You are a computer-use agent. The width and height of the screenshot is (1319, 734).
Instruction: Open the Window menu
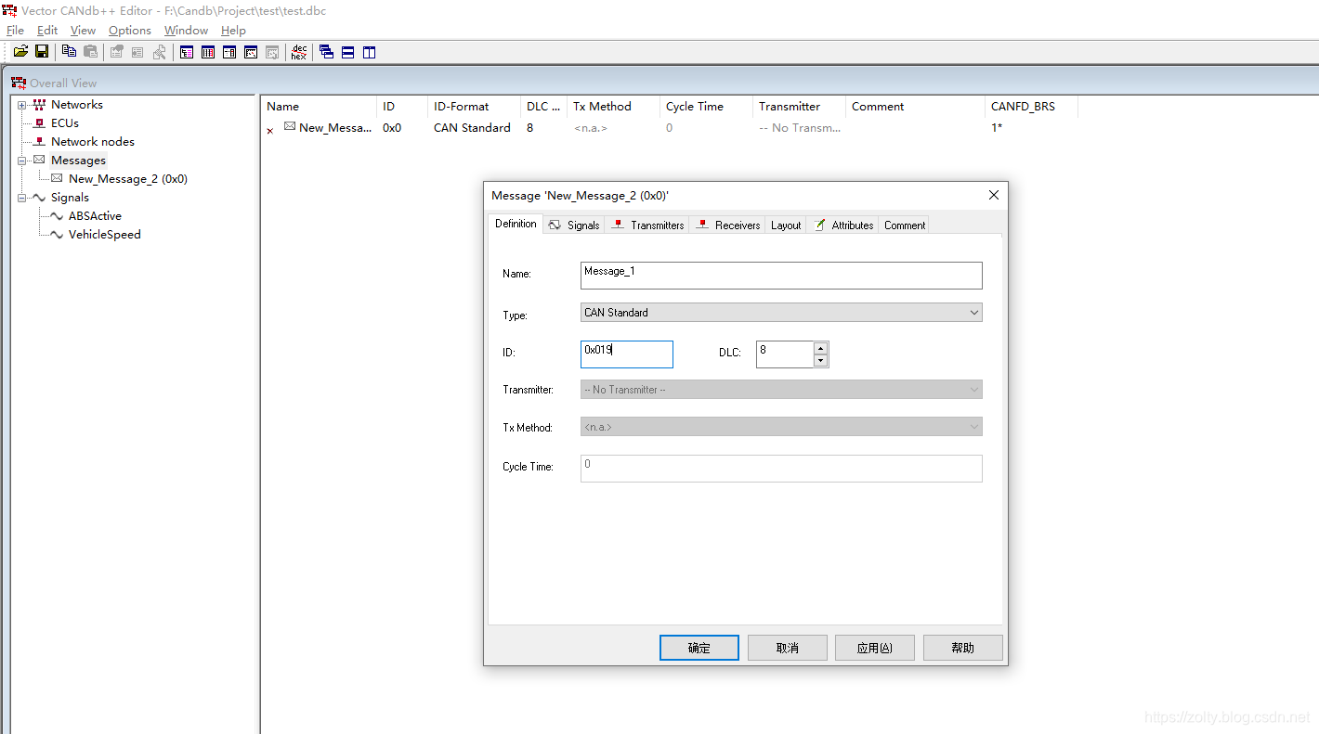coord(186,31)
